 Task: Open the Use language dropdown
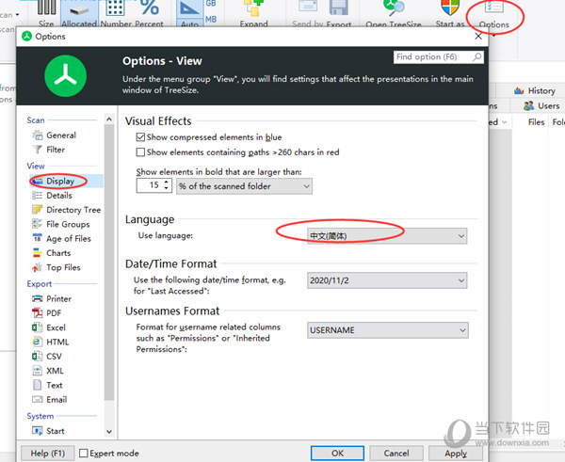click(387, 236)
